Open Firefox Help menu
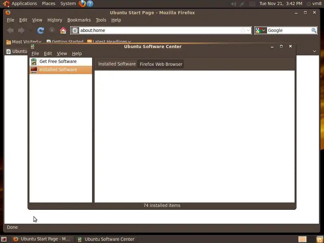This screenshot has height=243, width=324. [x=116, y=20]
